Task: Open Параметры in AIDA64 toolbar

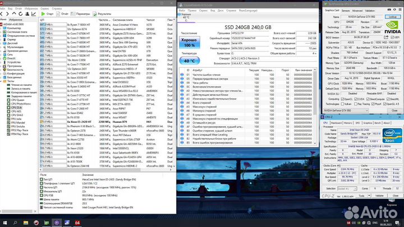Action: [80, 14]
